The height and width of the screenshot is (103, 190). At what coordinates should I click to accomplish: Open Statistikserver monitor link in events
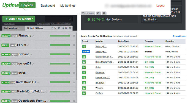tap(104, 57)
